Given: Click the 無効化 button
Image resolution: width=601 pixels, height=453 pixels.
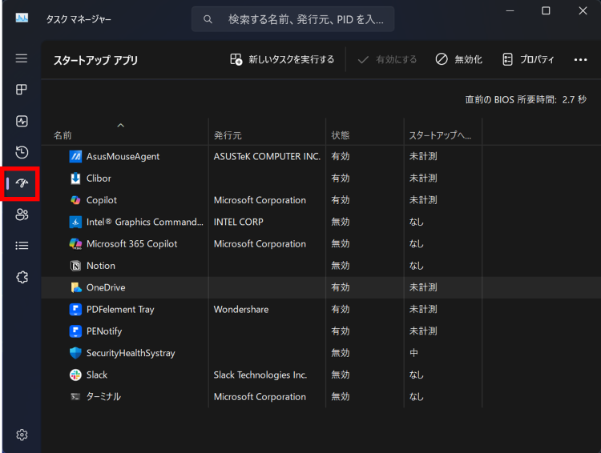Looking at the screenshot, I should (459, 59).
